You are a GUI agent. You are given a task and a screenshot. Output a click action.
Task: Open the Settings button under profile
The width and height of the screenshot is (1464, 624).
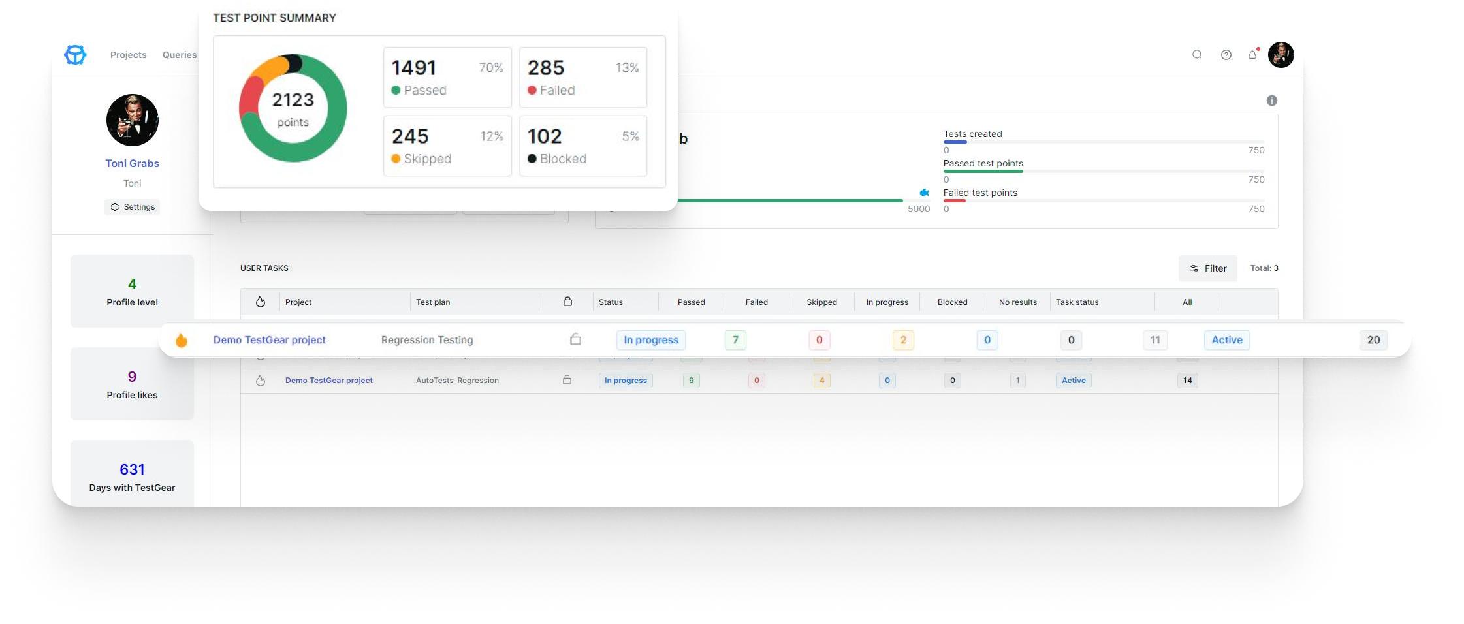coord(133,207)
